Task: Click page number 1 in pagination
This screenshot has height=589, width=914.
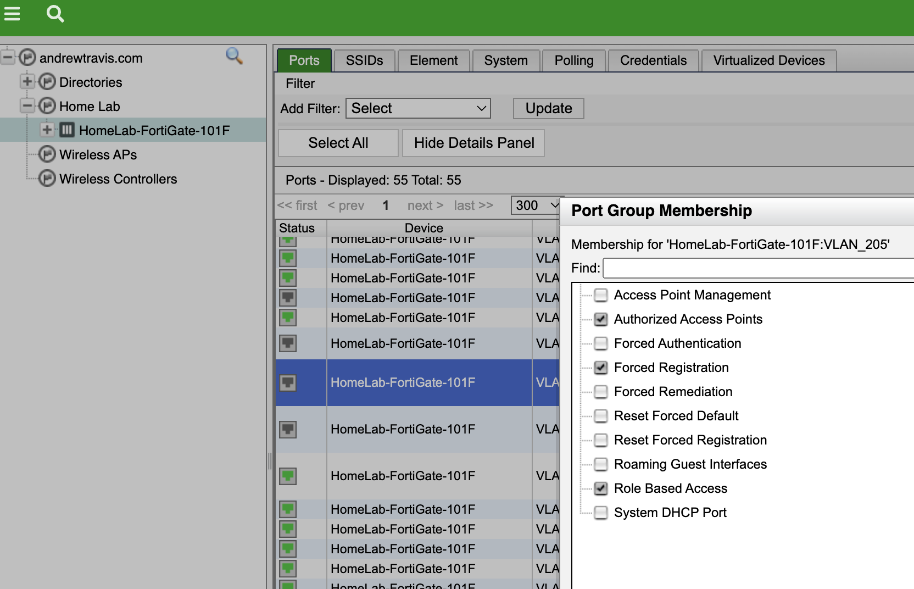Action: [386, 205]
